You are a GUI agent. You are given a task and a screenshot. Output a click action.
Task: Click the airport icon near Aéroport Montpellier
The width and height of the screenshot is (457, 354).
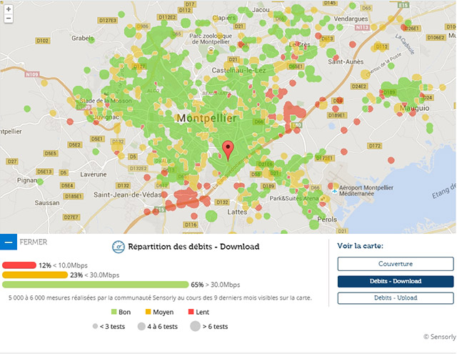coord(334,191)
